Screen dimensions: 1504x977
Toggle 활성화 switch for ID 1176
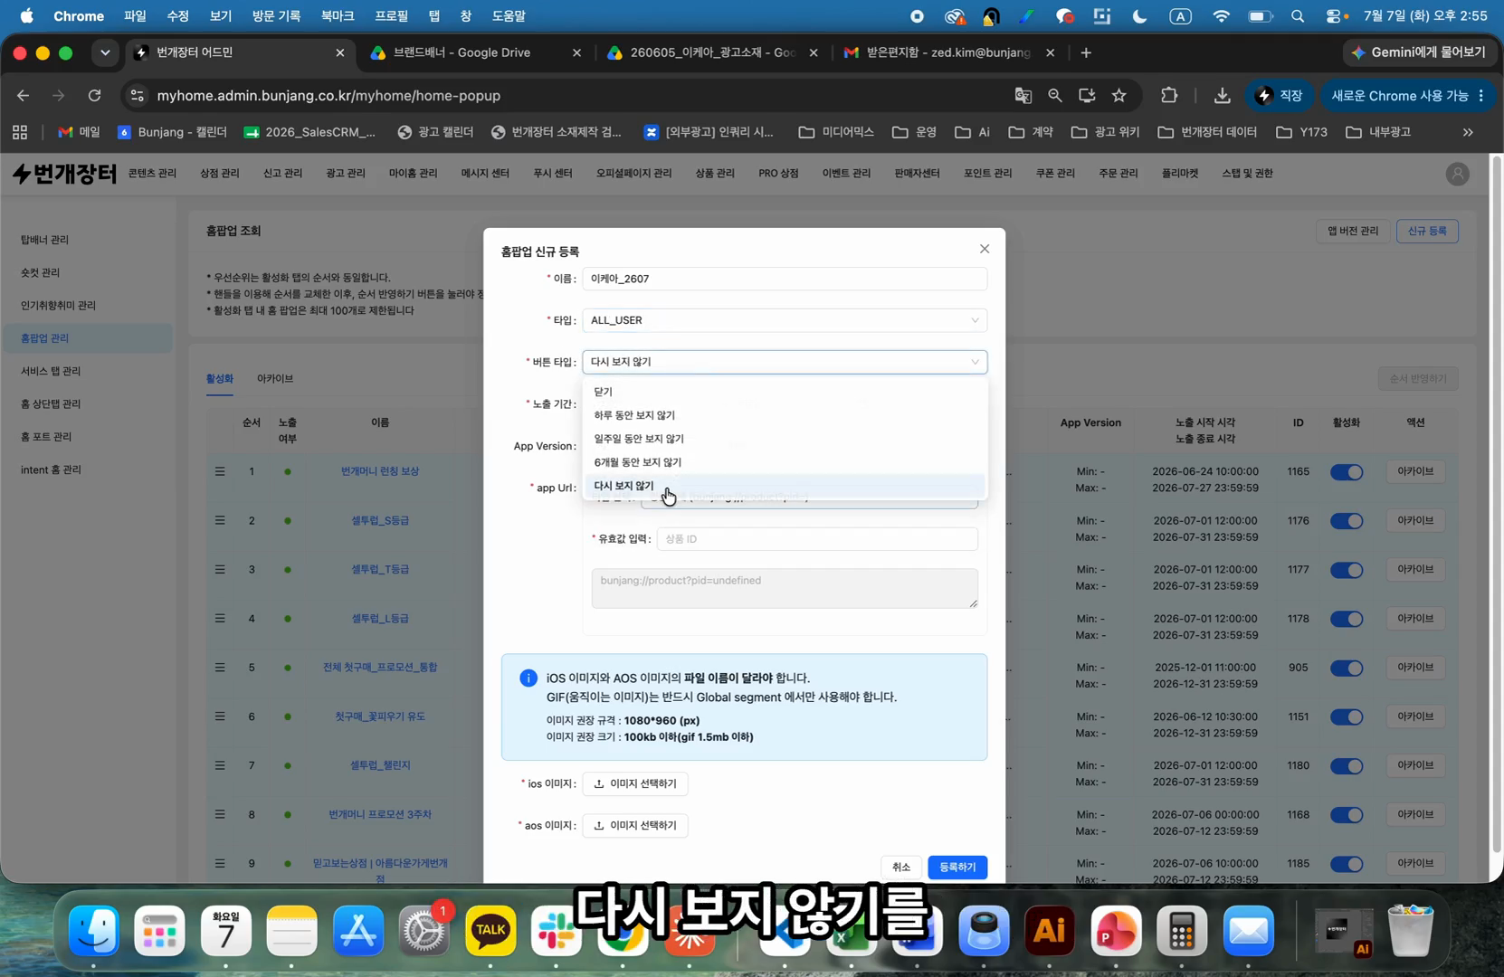[1347, 521]
